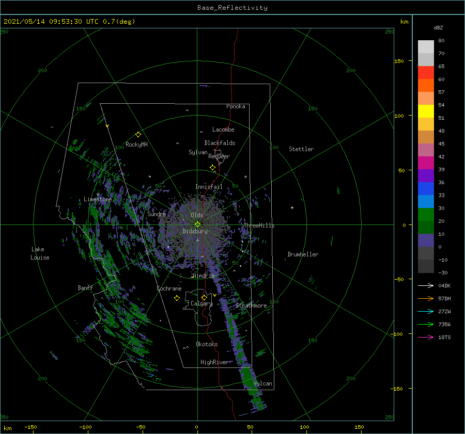Select the orange 57–60 dBZ color swatch
This screenshot has width=465, height=434.
(x=426, y=85)
